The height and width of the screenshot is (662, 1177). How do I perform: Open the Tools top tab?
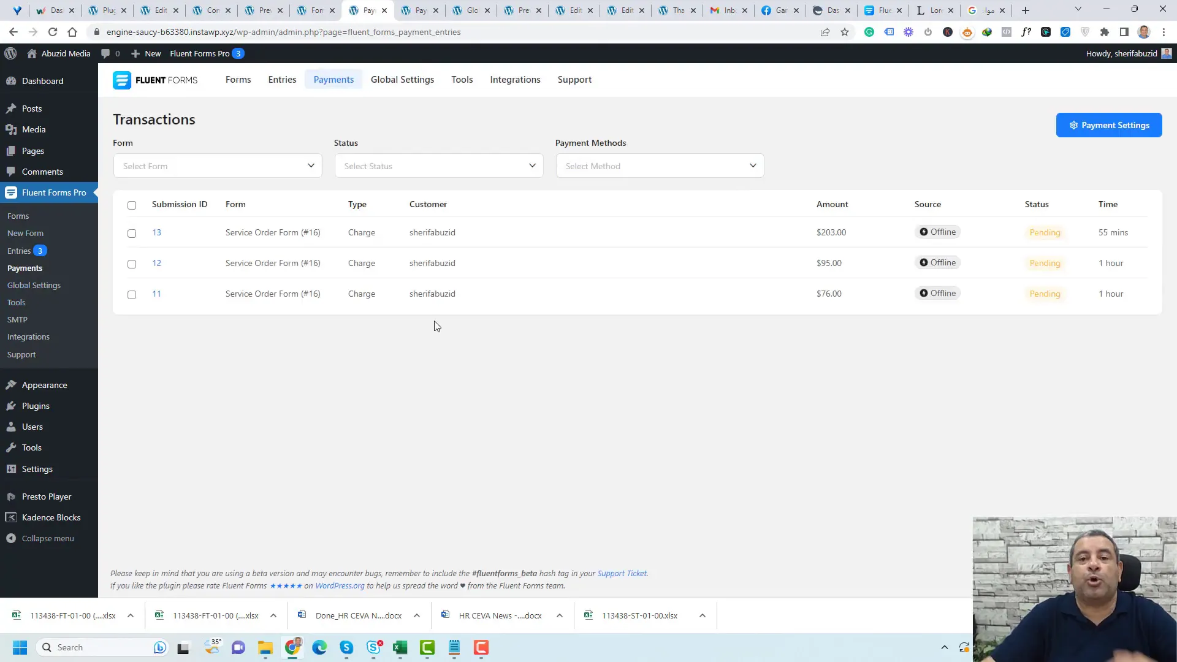point(462,80)
